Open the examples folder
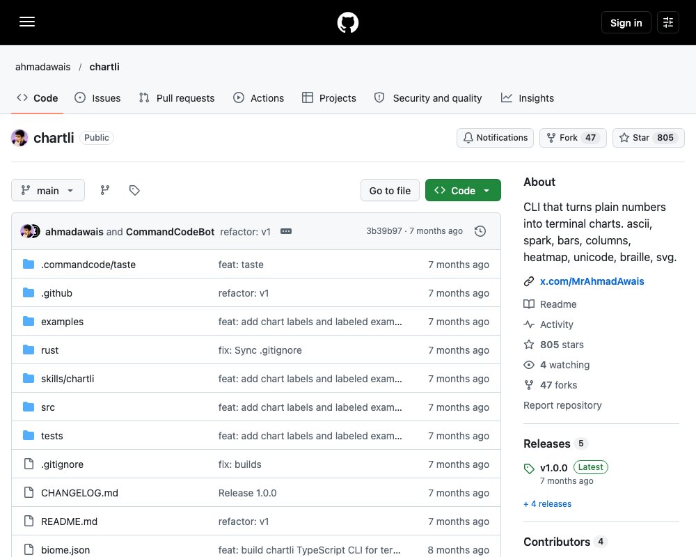Screen dimensions: 696x557 pyautogui.click(x=62, y=322)
